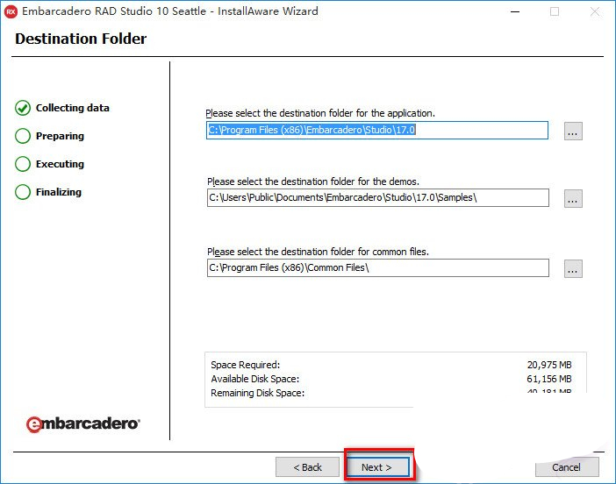Click the Preparing step label
This screenshot has height=484, width=616.
pos(60,136)
